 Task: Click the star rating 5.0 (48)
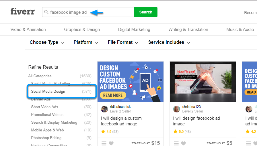(x=182, y=131)
